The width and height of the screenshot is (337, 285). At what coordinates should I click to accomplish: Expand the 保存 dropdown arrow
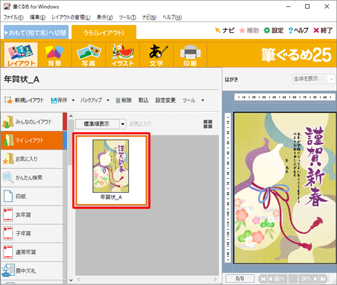[73, 100]
